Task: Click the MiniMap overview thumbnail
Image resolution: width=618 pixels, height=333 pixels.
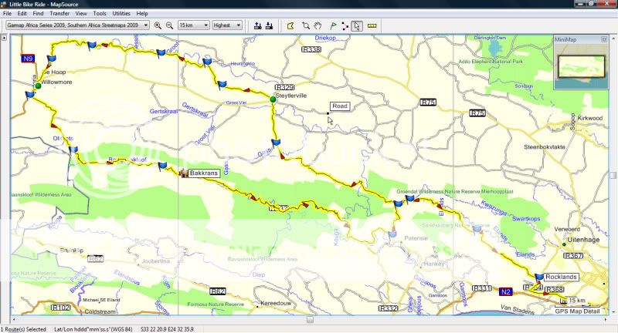Action: coord(581,66)
